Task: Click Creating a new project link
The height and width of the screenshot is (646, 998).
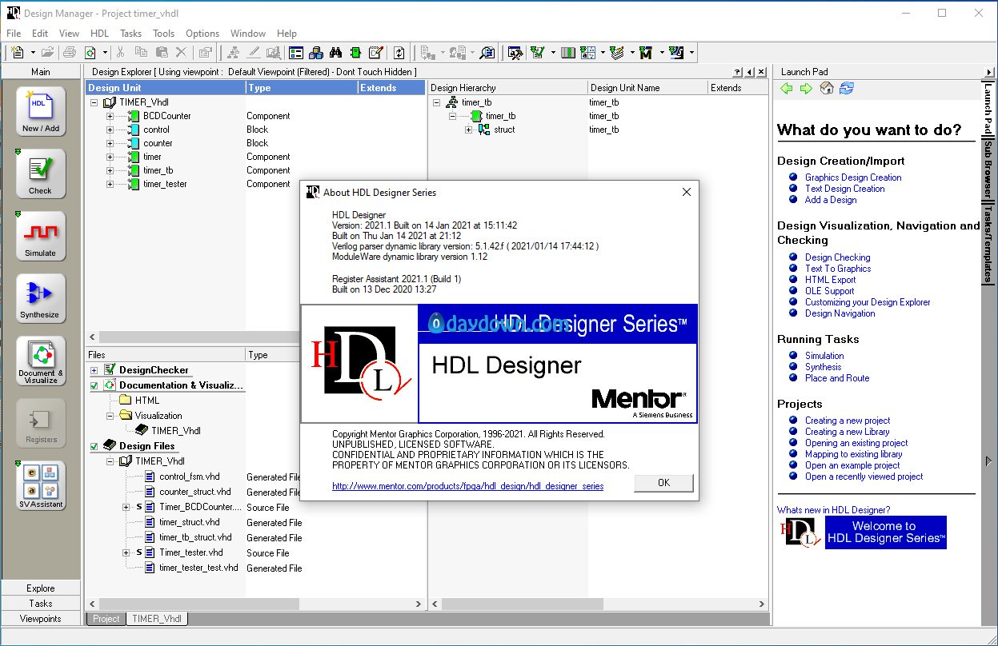Action: (x=848, y=421)
